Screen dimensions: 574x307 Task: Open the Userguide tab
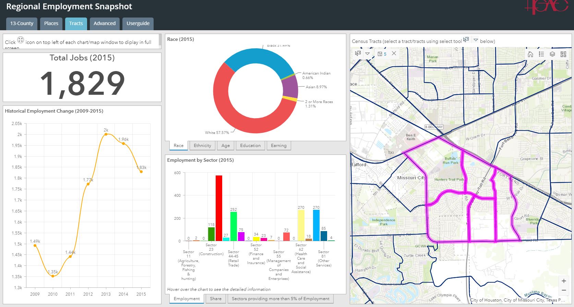[x=138, y=23]
